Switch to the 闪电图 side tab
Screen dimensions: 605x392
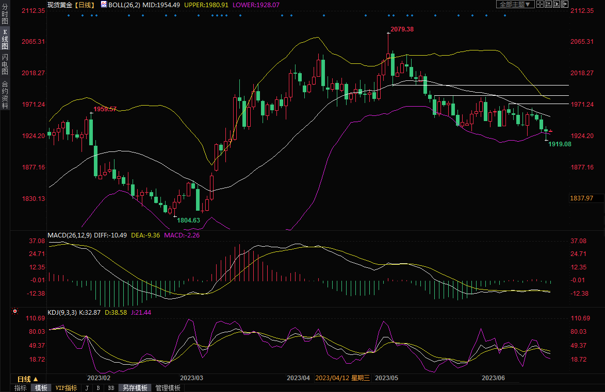(5, 64)
